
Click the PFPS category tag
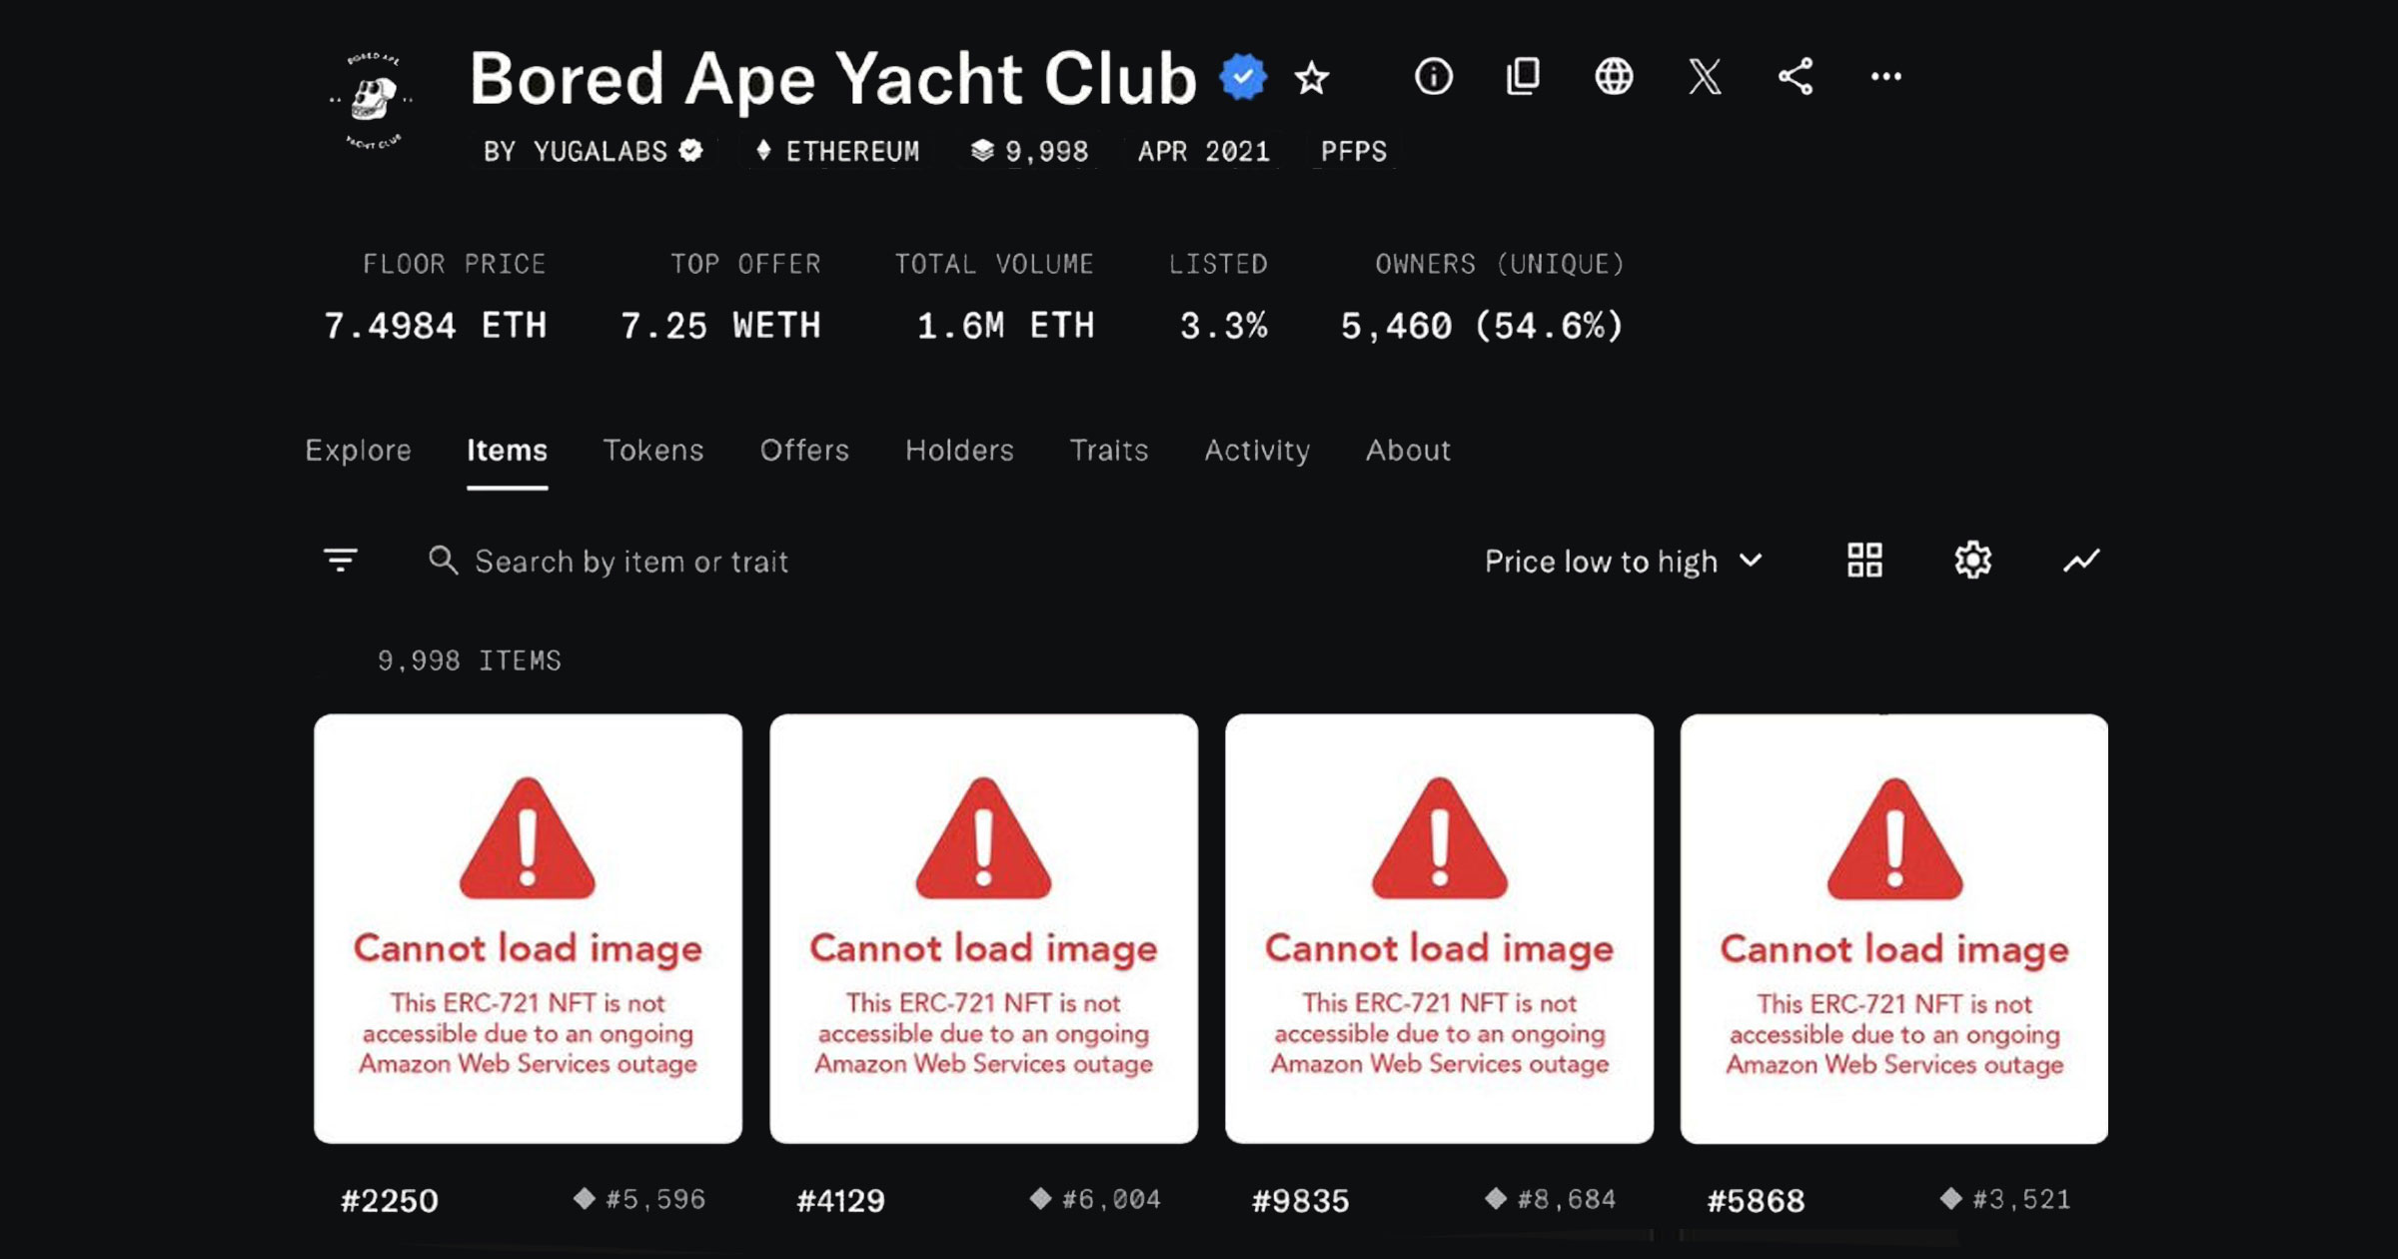[x=1354, y=152]
